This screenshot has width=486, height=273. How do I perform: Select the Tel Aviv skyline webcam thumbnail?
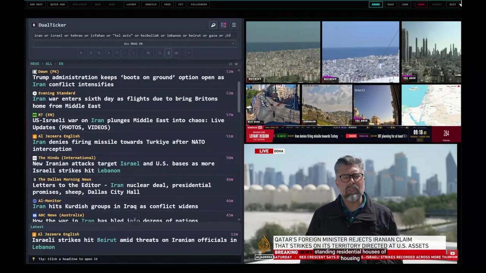431,52
